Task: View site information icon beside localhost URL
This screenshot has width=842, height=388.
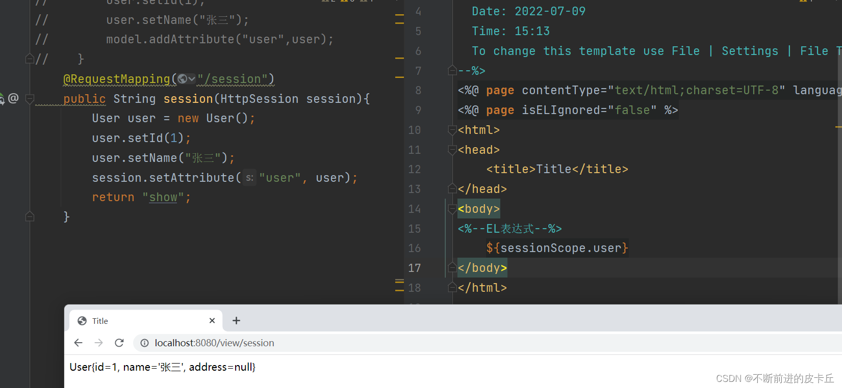Action: 145,343
